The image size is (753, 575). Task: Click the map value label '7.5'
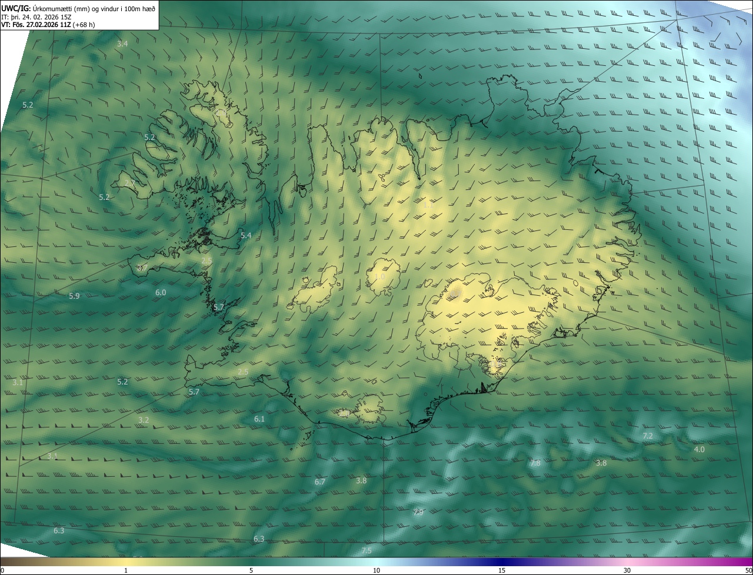click(x=366, y=550)
